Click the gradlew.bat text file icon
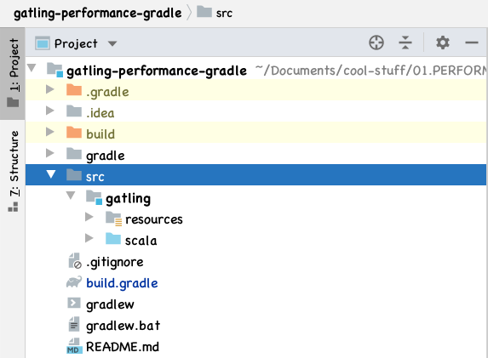 (74, 324)
